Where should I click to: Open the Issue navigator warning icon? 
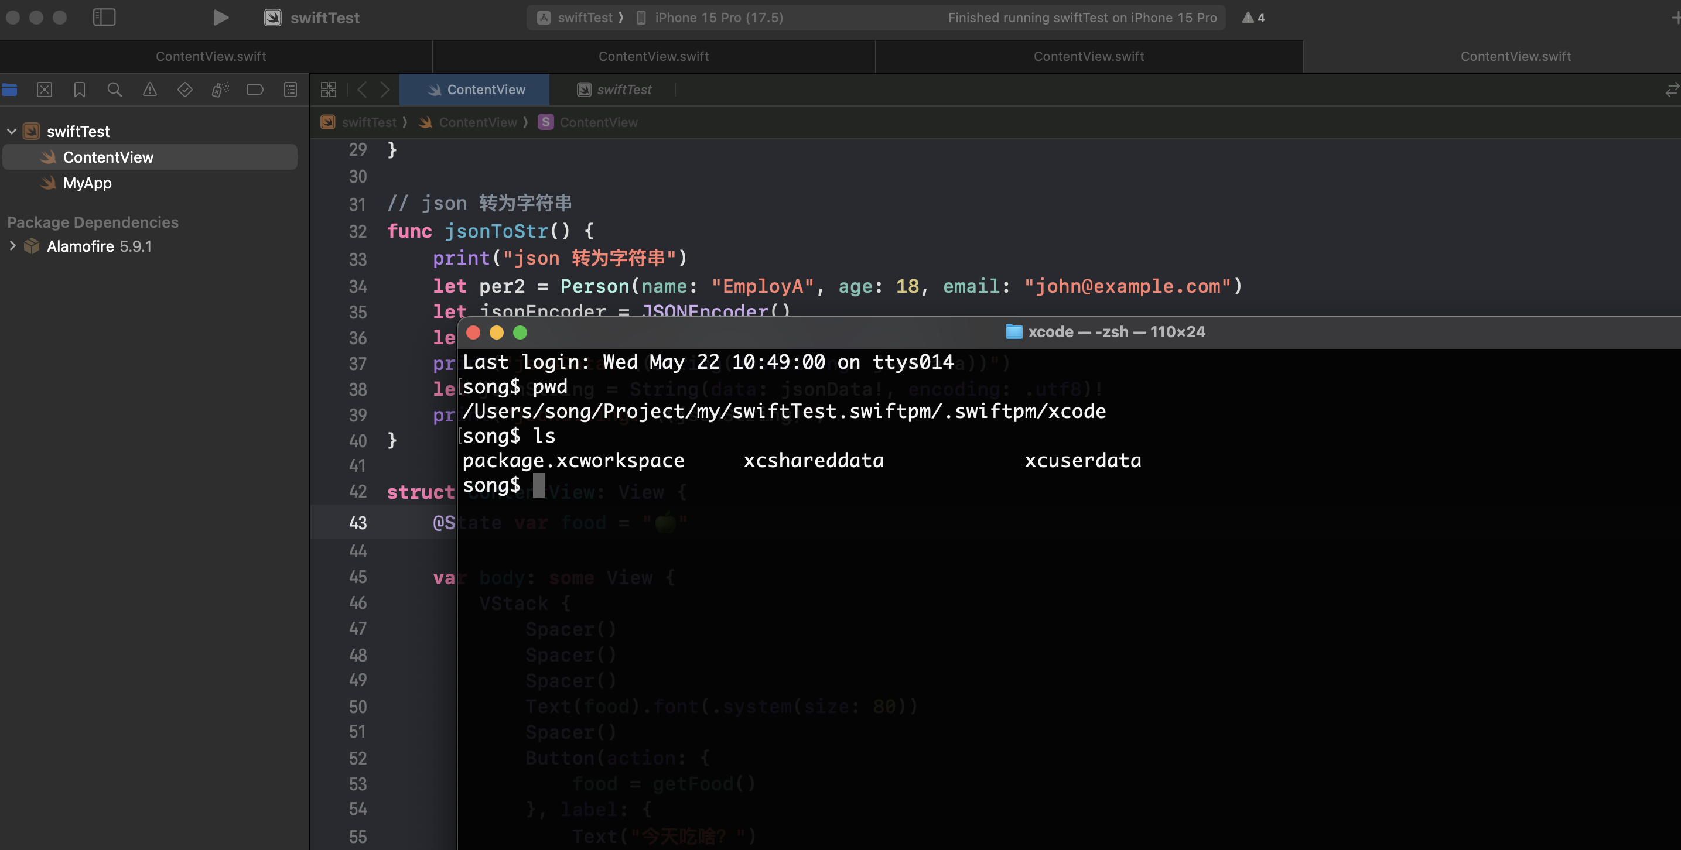pyautogui.click(x=149, y=90)
